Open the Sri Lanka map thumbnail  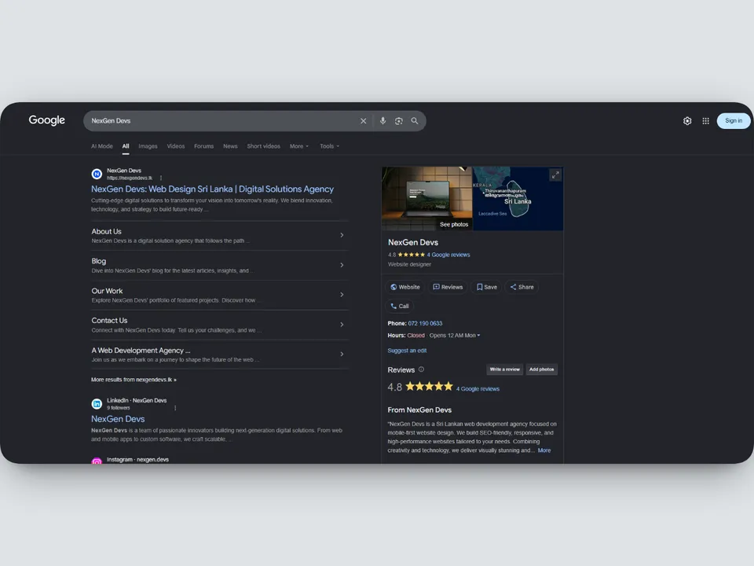point(518,198)
